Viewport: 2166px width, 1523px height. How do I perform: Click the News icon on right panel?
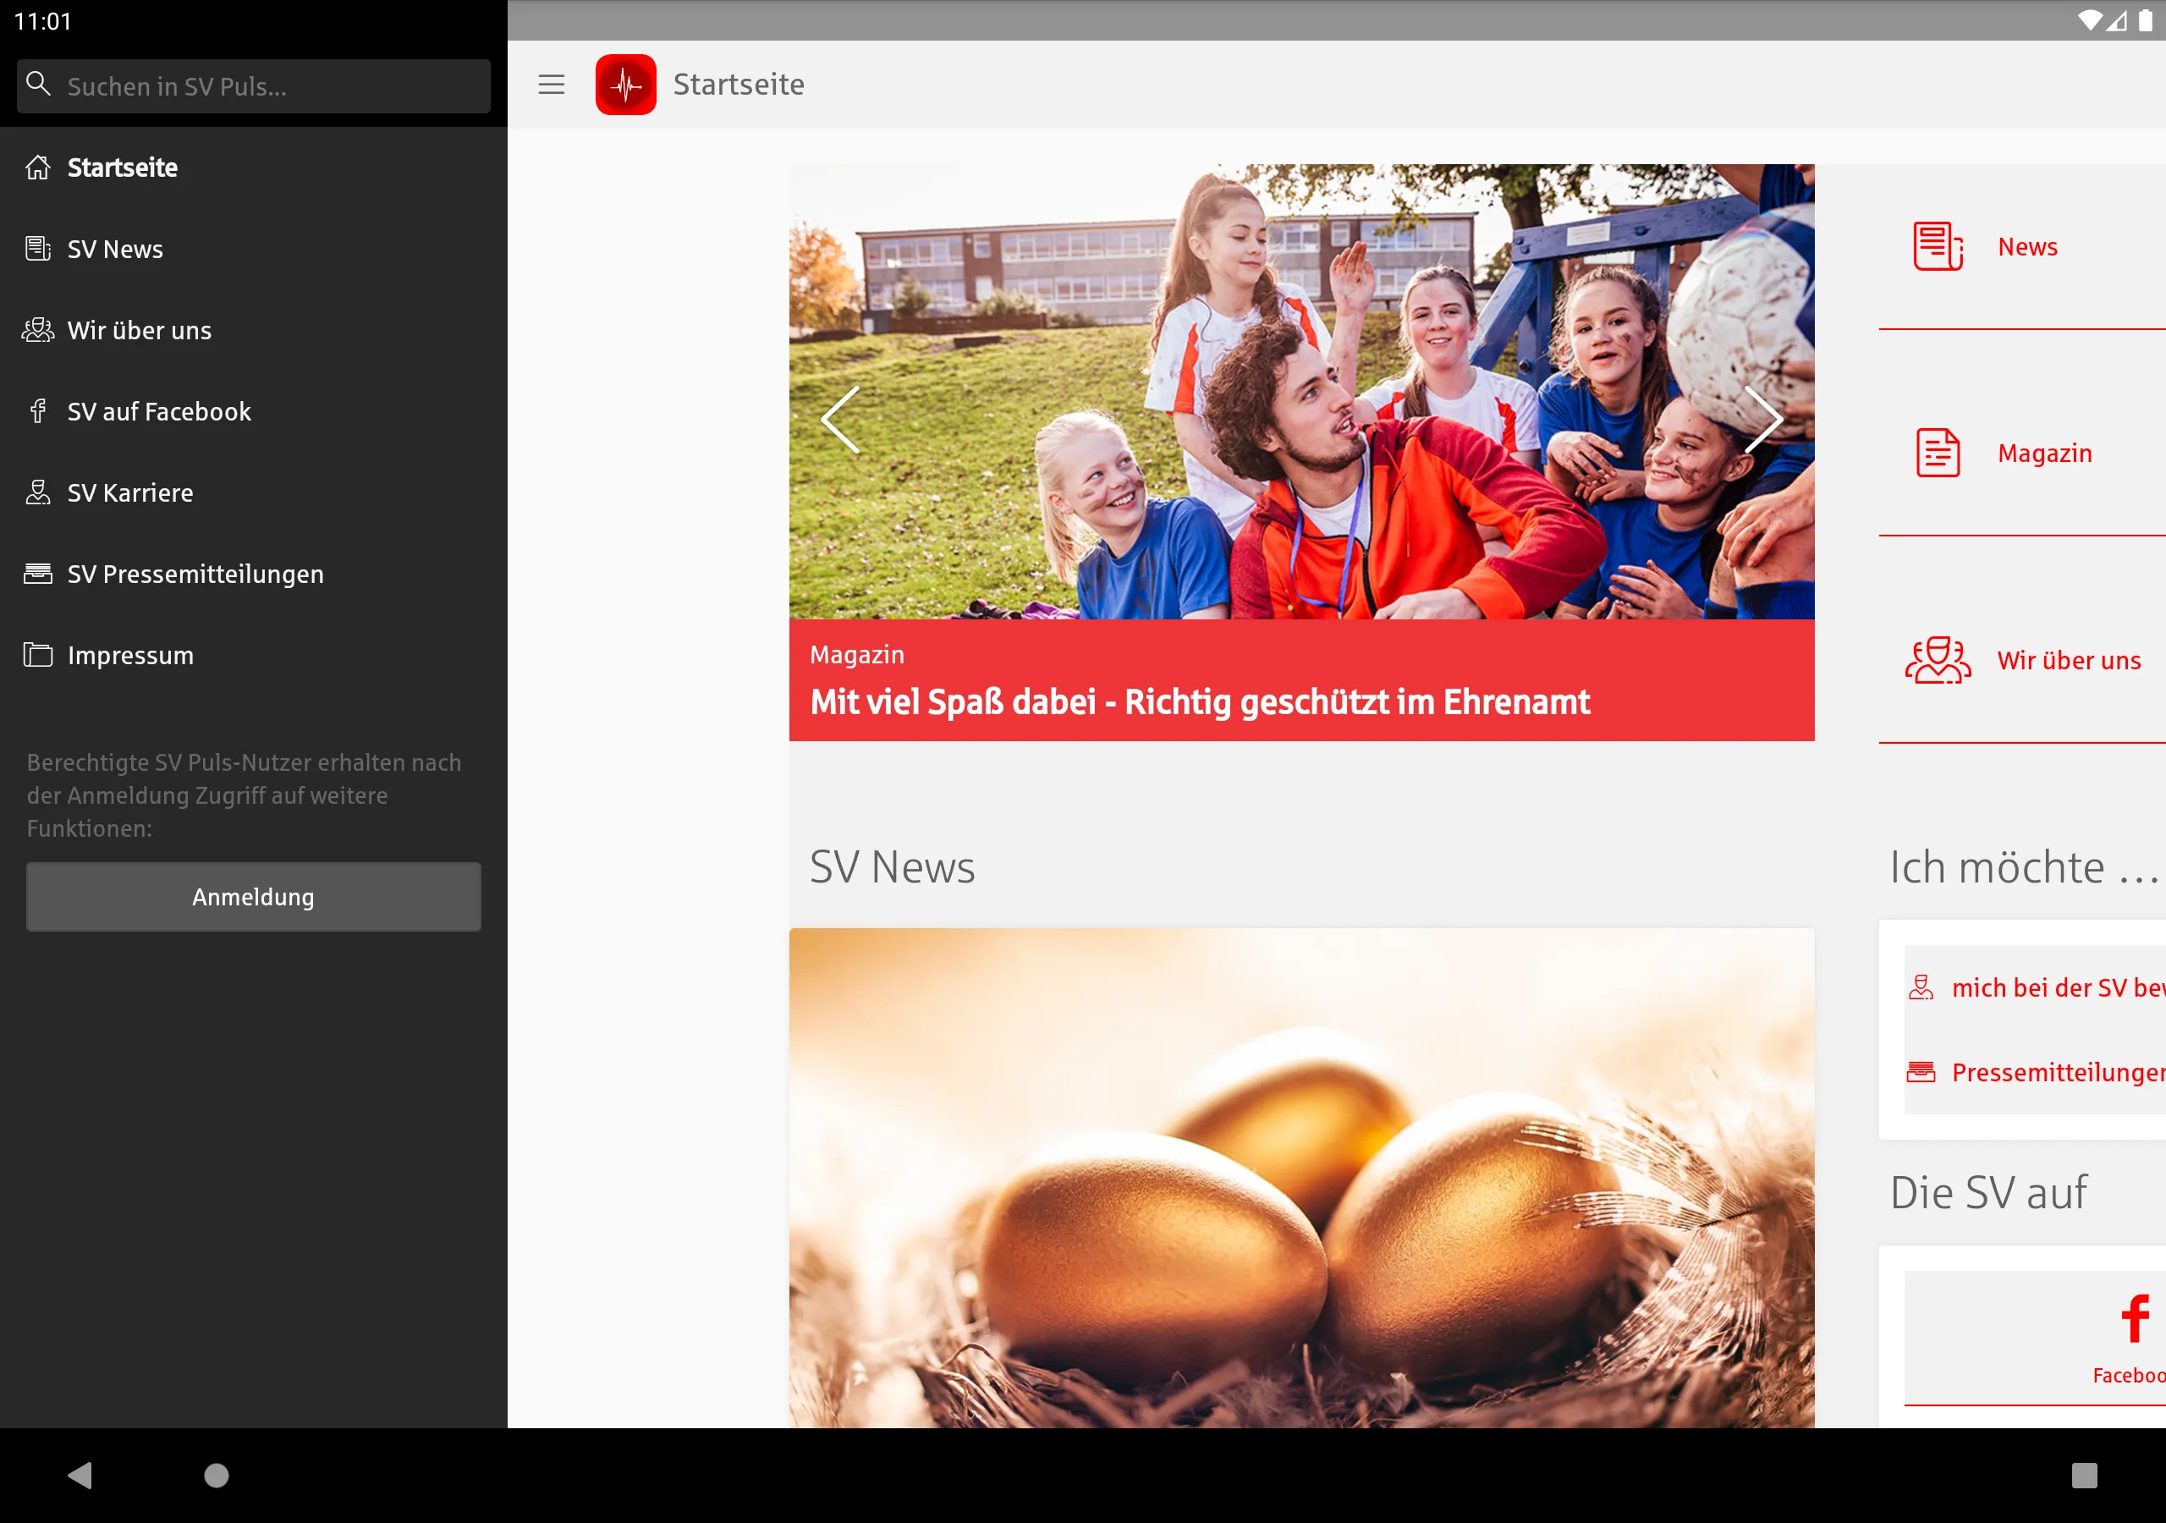[1937, 245]
